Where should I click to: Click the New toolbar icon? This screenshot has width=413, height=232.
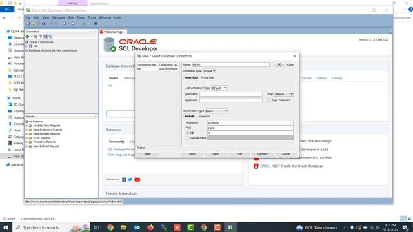[28, 23]
